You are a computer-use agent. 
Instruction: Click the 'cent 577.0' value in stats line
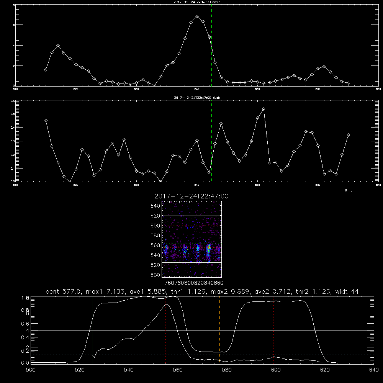coord(64,291)
